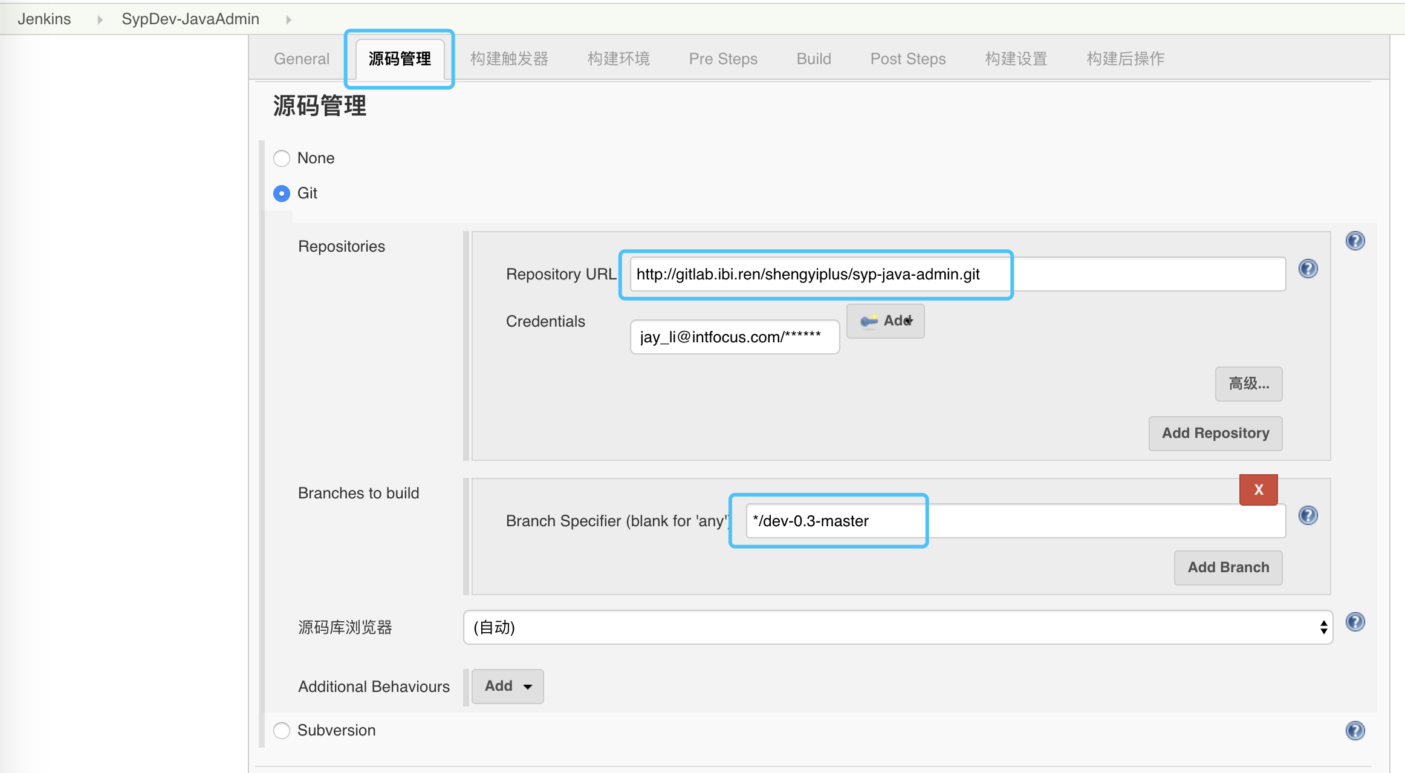Switch to the General tab
This screenshot has width=1405, height=773.
(x=302, y=59)
